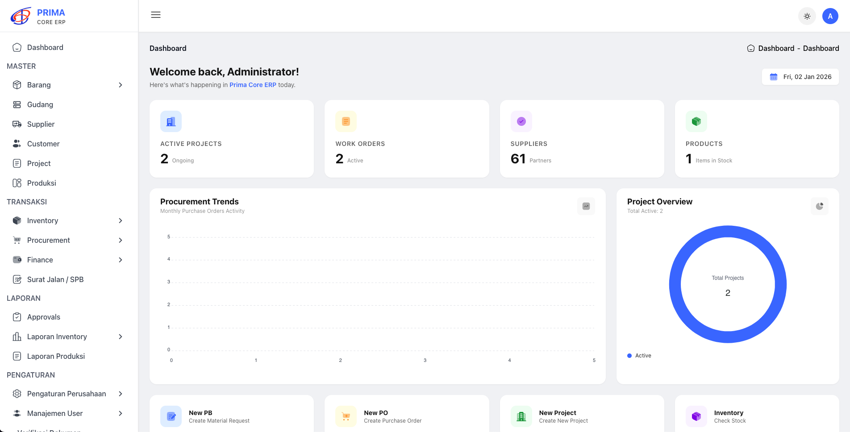This screenshot has width=850, height=432.
Task: Toggle the sidebar with the hamburger icon
Action: (156, 15)
